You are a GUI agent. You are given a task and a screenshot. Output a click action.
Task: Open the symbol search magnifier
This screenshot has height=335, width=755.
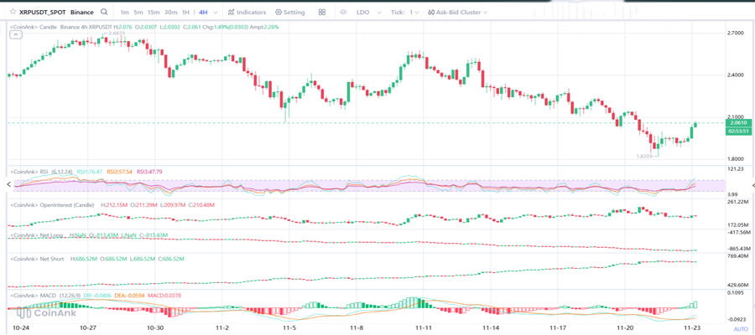(x=104, y=13)
